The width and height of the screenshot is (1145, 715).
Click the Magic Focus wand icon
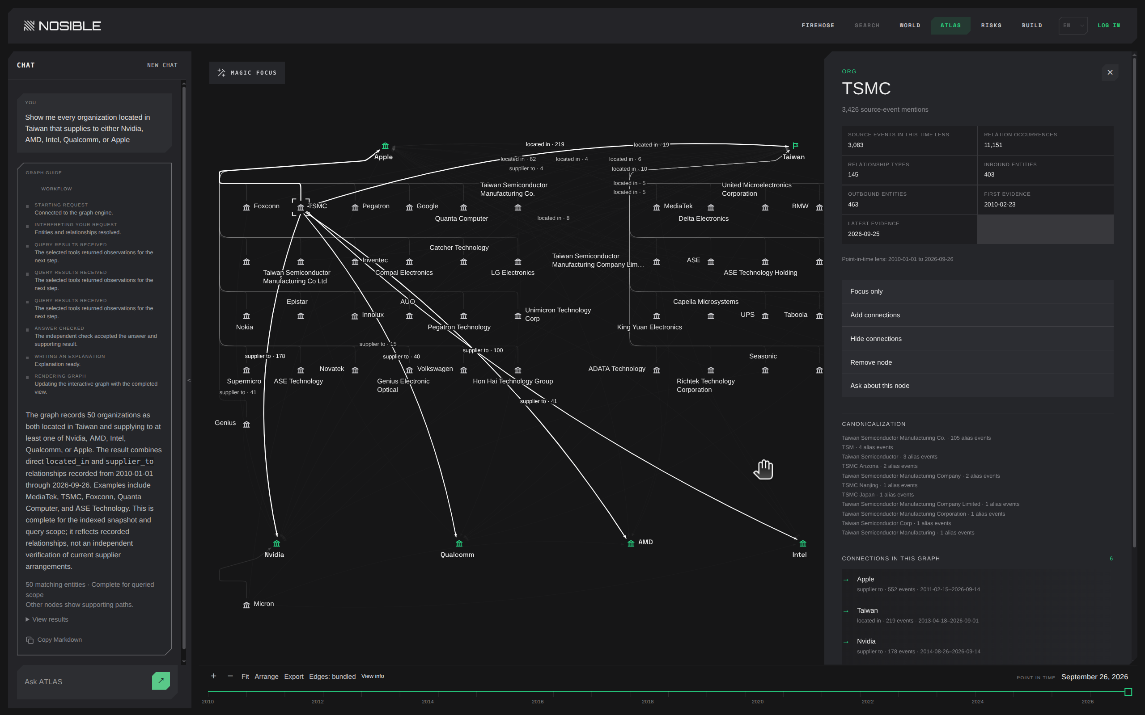221,72
